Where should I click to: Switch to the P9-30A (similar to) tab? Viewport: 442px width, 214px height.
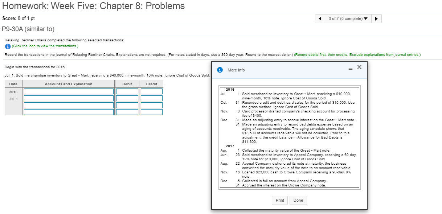tap(28, 29)
